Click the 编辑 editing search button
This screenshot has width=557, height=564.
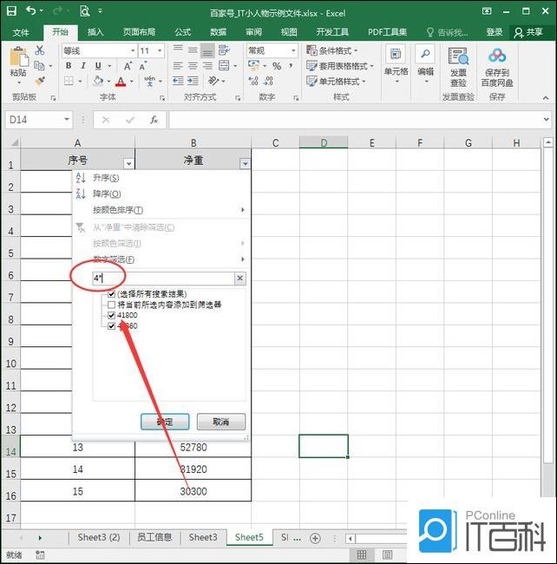[425, 65]
